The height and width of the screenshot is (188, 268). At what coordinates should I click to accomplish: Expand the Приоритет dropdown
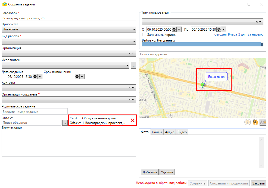tap(134, 29)
